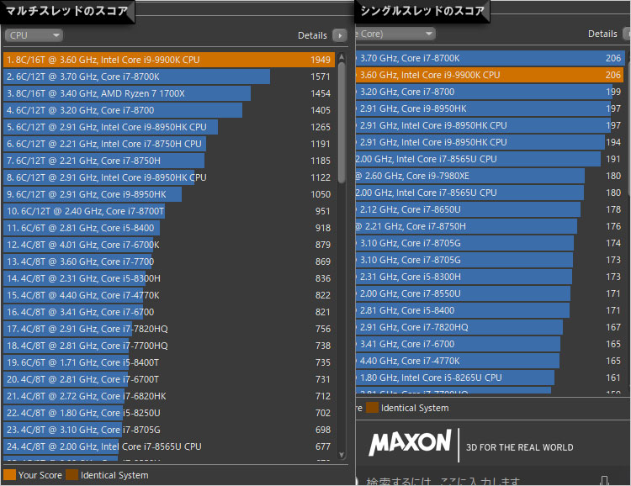Select the AMD Ryzen 7 1700X row
The height and width of the screenshot is (486, 631).
(x=169, y=93)
